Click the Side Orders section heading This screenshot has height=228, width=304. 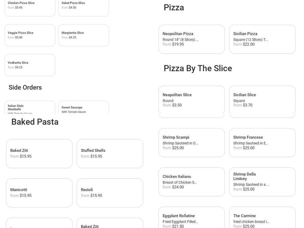click(x=25, y=87)
